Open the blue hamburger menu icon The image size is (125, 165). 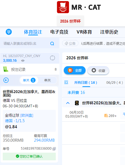[x=9, y=32]
